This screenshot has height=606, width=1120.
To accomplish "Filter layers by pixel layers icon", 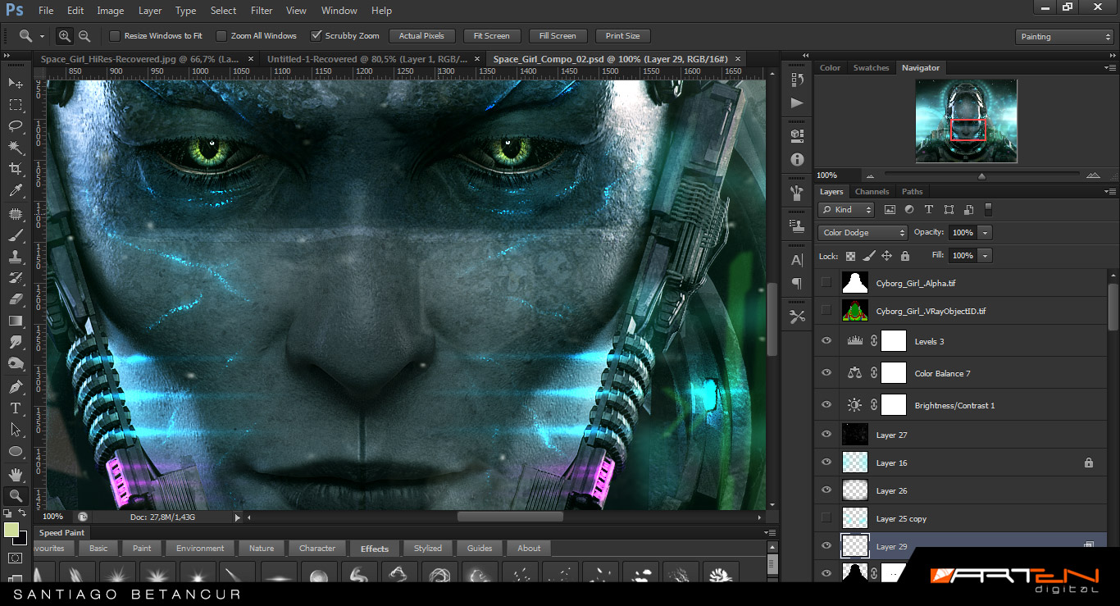I will point(890,210).
